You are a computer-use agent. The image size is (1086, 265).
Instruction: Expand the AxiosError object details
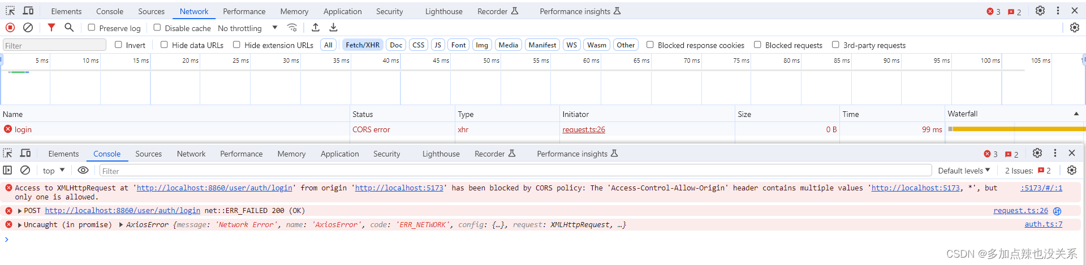(x=121, y=225)
